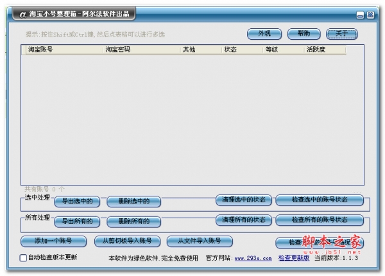Click 检查选中的账号状态 button
Image resolution: width=385 pixels, height=276 pixels.
(x=320, y=200)
